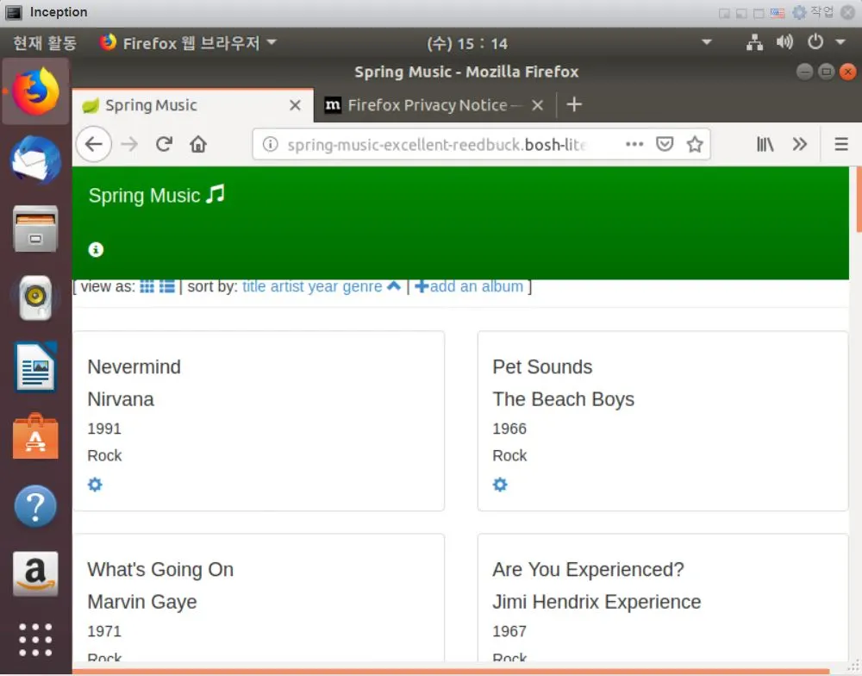Image resolution: width=862 pixels, height=676 pixels.
Task: Select The Beach Boys artist name
Action: point(563,400)
